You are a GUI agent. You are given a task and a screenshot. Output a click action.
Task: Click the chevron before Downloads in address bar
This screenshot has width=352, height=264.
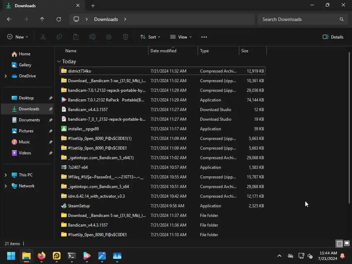pyautogui.click(x=86, y=19)
